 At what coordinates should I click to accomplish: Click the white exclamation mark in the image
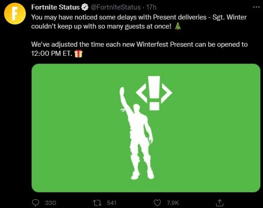click(x=154, y=93)
